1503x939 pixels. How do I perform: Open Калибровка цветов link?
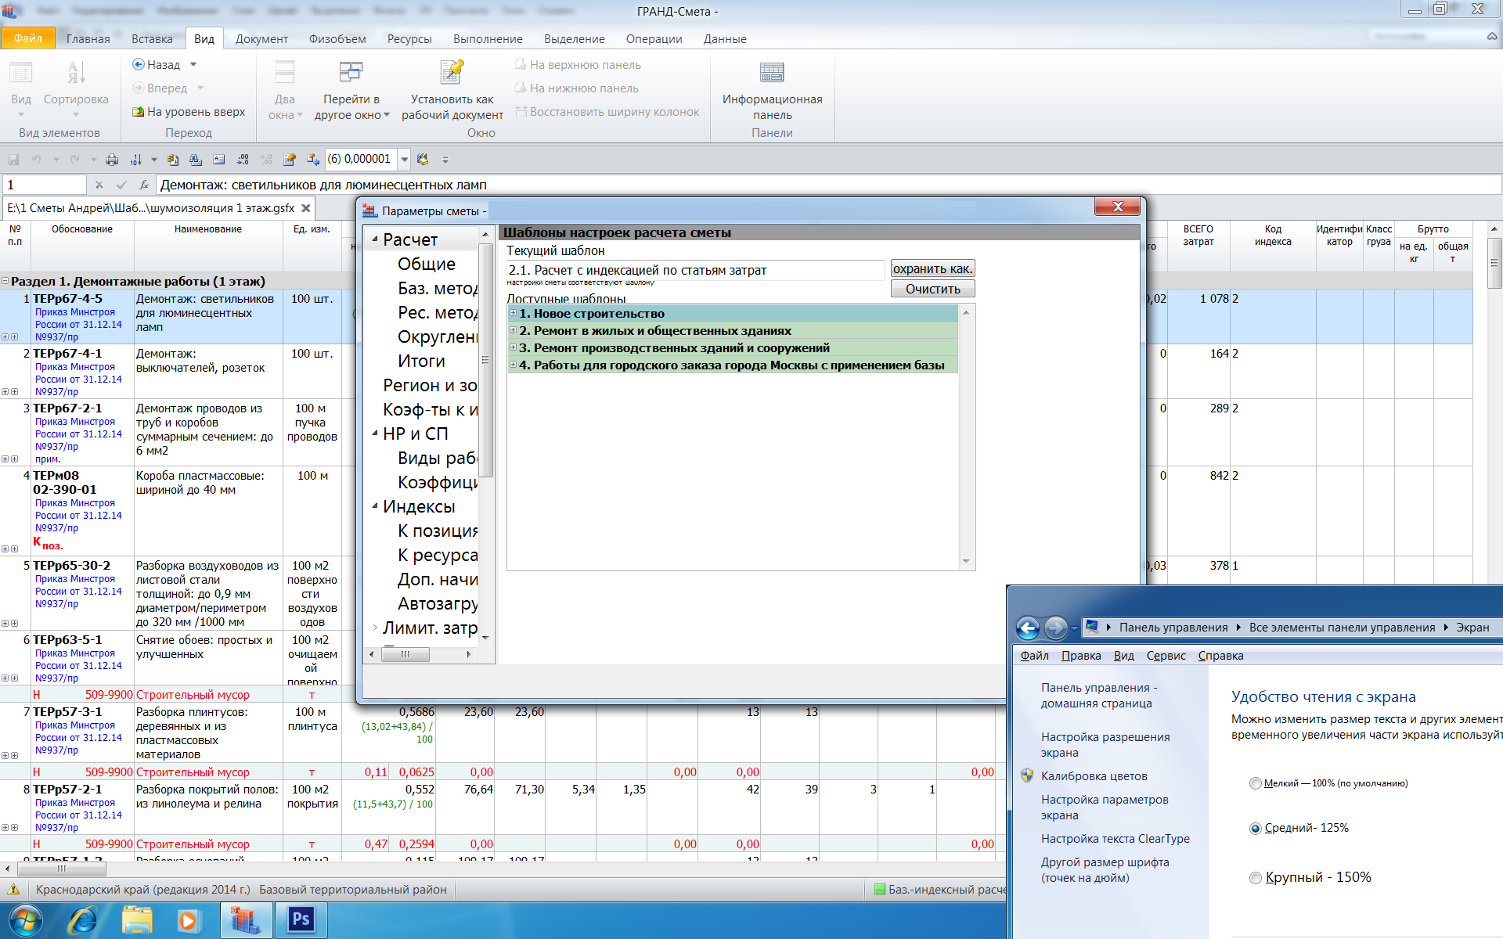pyautogui.click(x=1094, y=776)
